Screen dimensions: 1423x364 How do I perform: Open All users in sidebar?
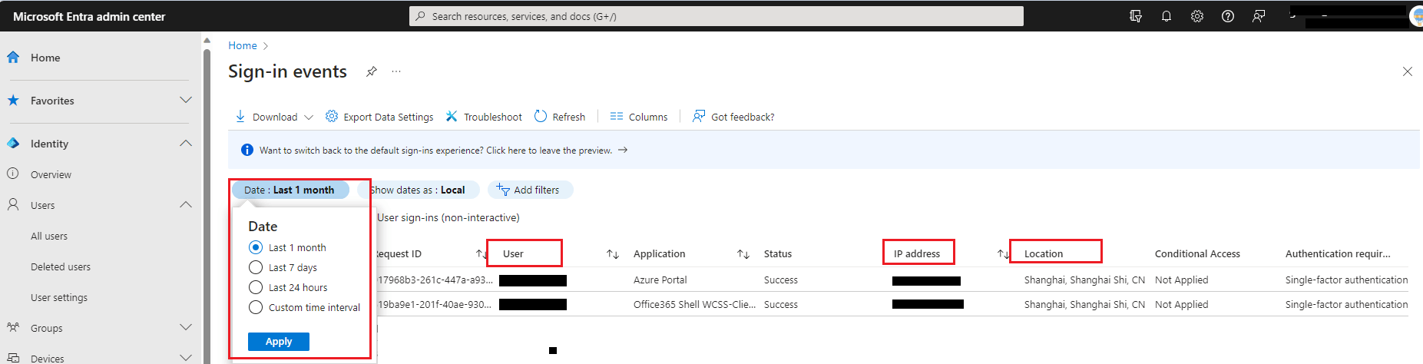point(49,237)
